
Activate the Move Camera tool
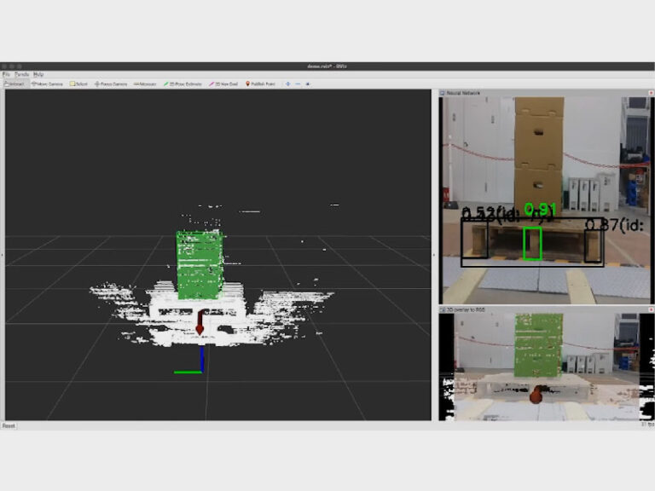pyautogui.click(x=47, y=84)
